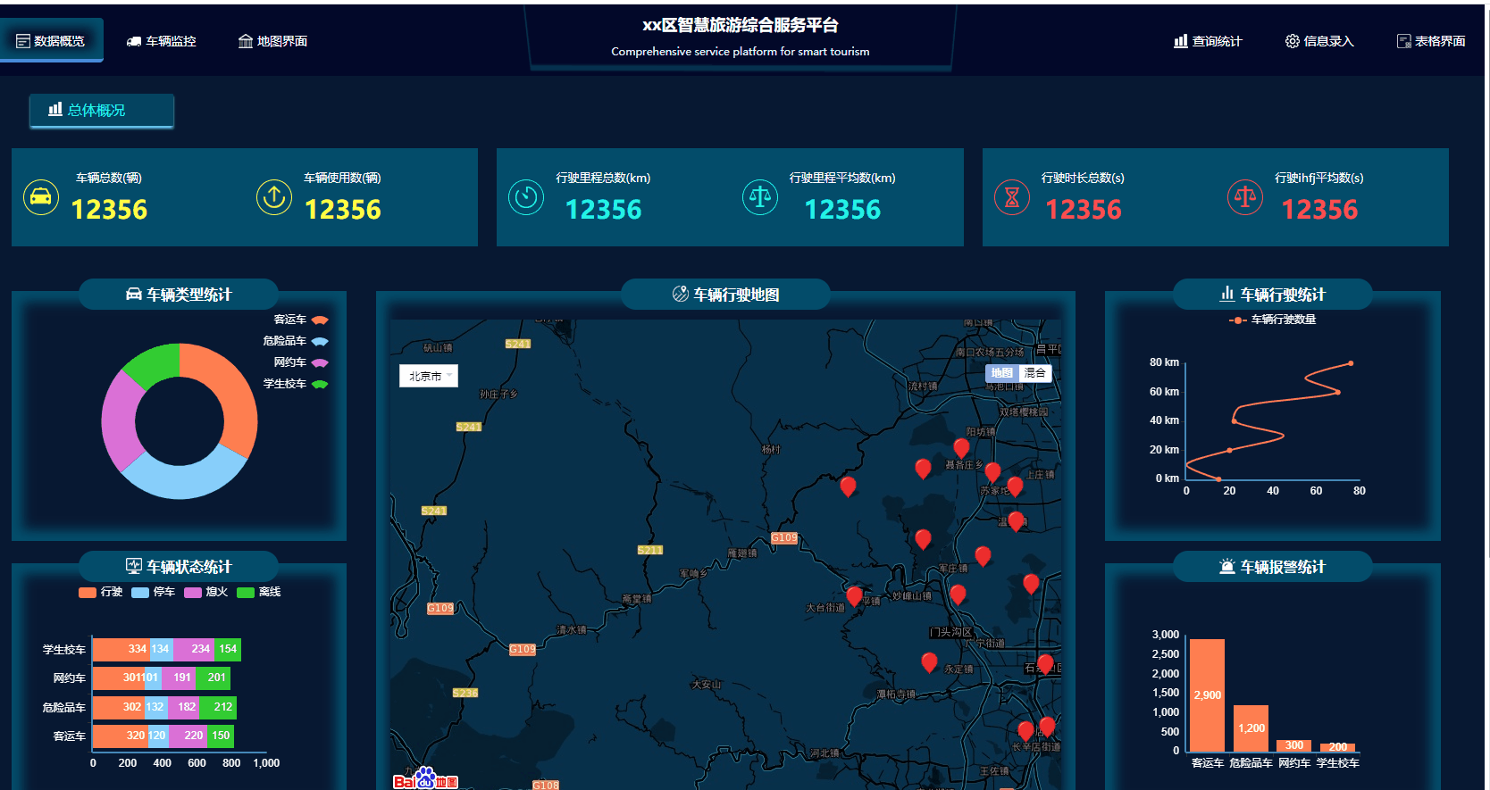Click the 334 segment in 学生校车 row

click(121, 649)
